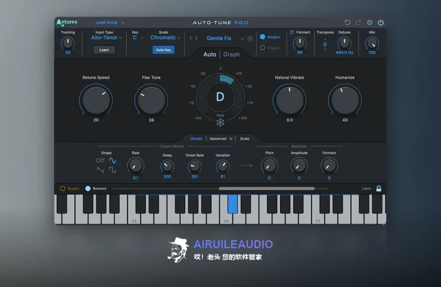
Task: Open the Input Type Alto-Tenor dropdown
Action: pos(106,38)
